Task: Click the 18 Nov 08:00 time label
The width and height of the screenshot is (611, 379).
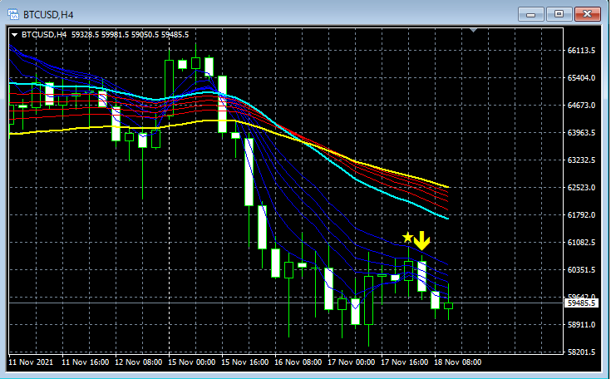Action: [458, 362]
